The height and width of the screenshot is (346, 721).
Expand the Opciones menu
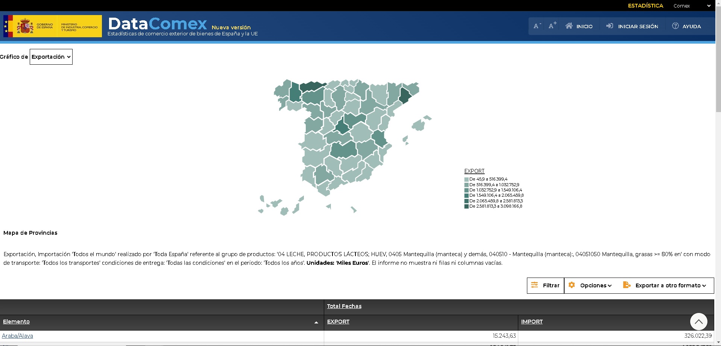click(x=595, y=285)
